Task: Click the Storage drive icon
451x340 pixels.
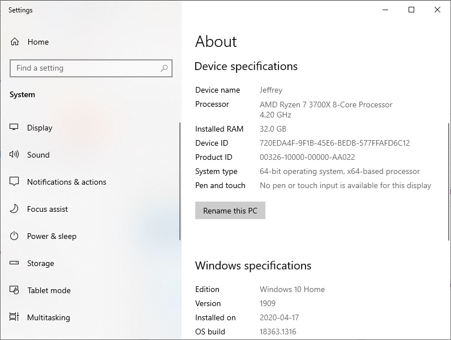Action: 14,263
